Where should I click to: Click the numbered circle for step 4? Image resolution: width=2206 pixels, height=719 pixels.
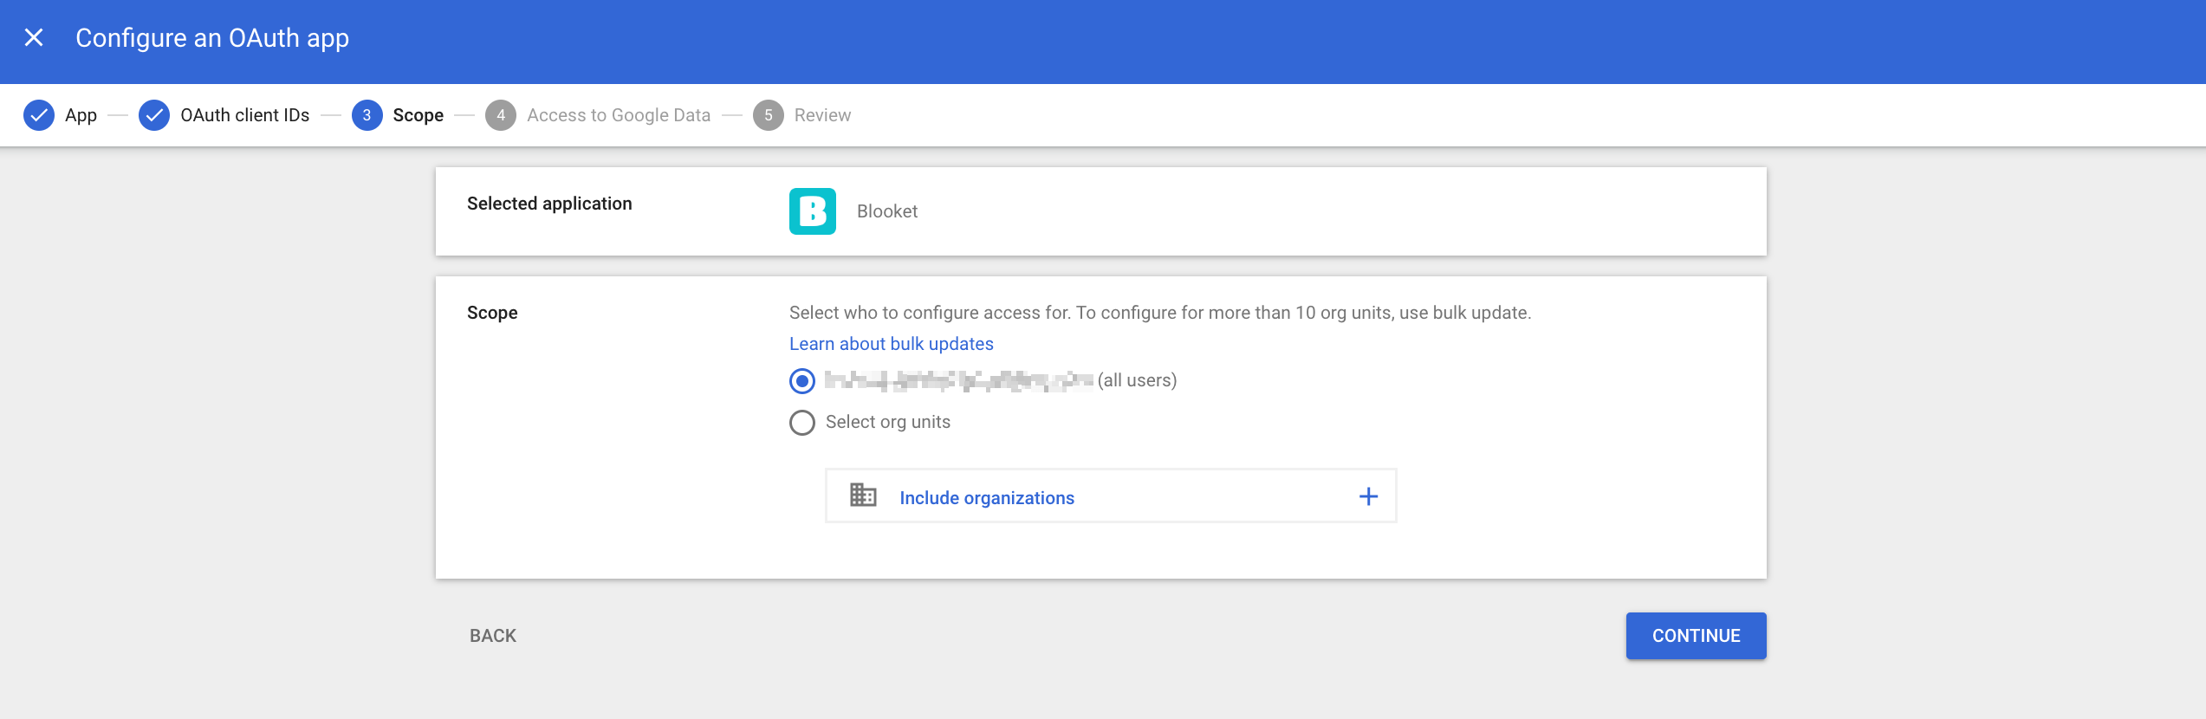pos(499,114)
